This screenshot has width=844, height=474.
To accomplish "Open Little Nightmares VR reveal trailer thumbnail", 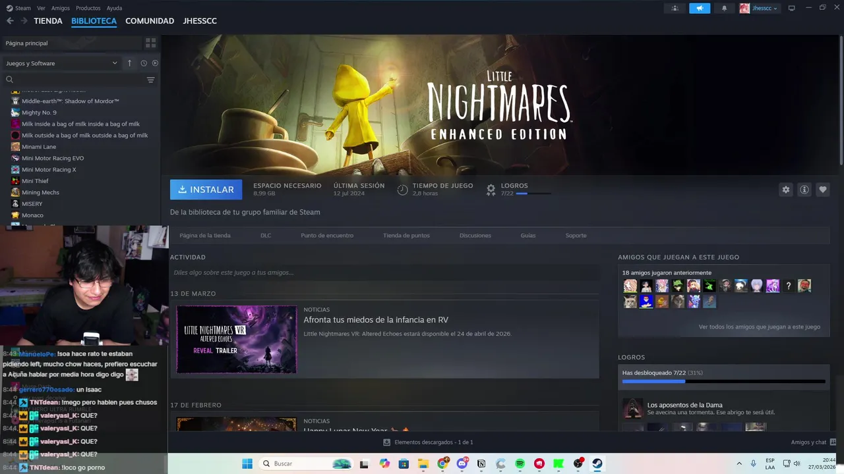I will [237, 339].
